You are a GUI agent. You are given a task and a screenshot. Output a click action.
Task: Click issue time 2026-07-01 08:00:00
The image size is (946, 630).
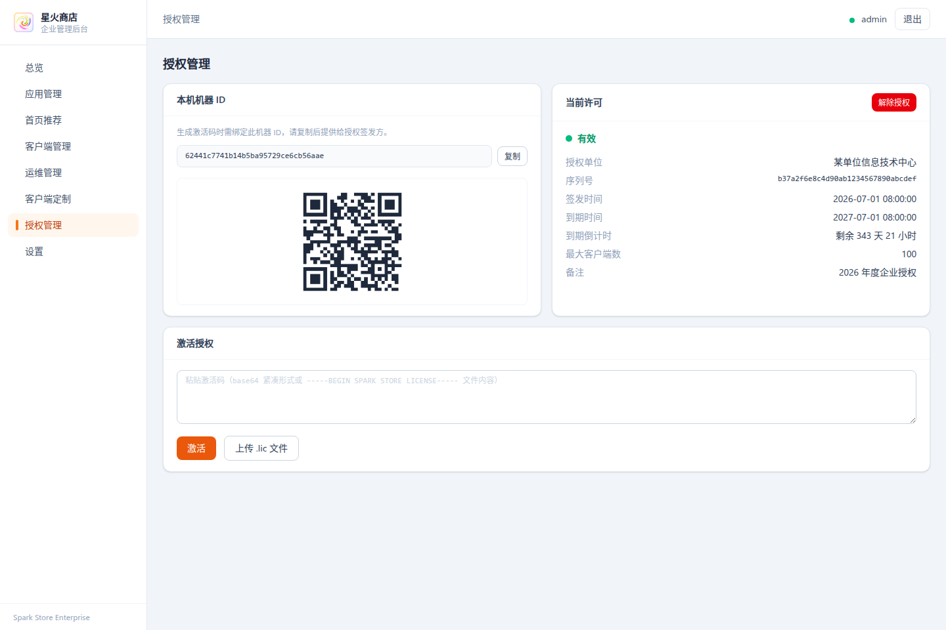pyautogui.click(x=874, y=199)
